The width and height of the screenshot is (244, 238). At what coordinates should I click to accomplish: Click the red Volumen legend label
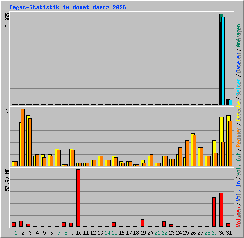[x=239, y=217]
